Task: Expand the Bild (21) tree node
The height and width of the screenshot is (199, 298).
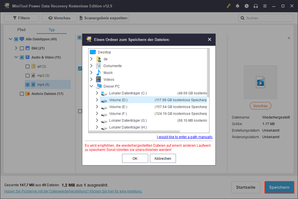Action: click(x=16, y=48)
